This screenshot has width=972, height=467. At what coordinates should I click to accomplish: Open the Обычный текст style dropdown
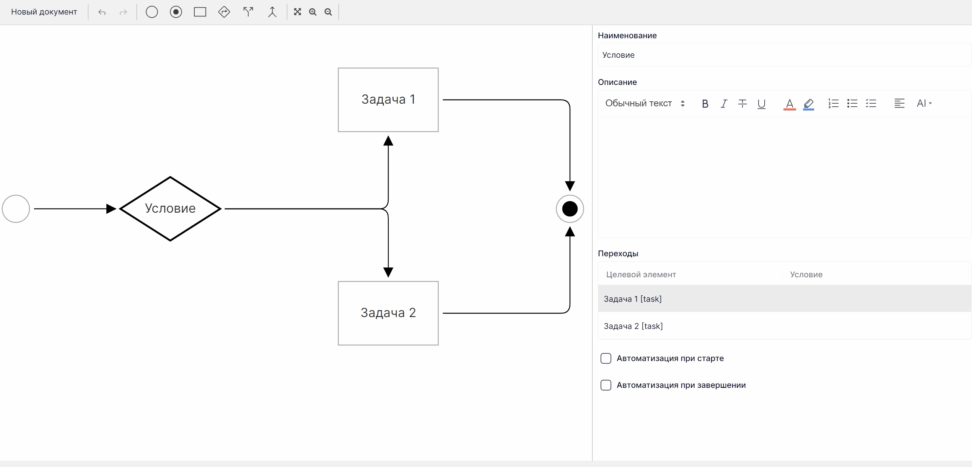[x=645, y=104]
